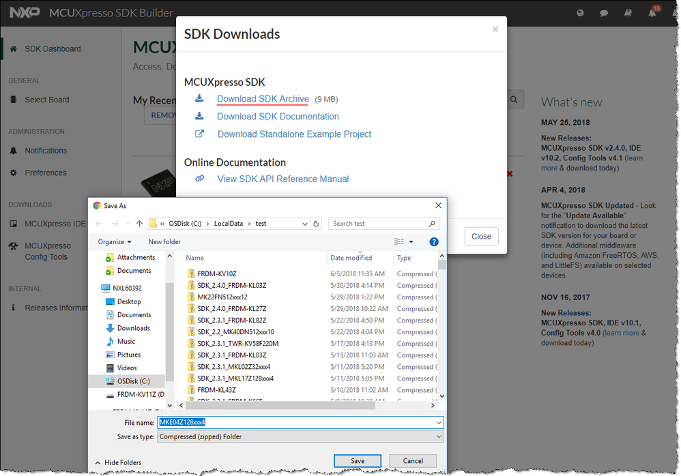This screenshot has height=476, width=681.
Task: Sort by the Date modified column
Action: [351, 258]
